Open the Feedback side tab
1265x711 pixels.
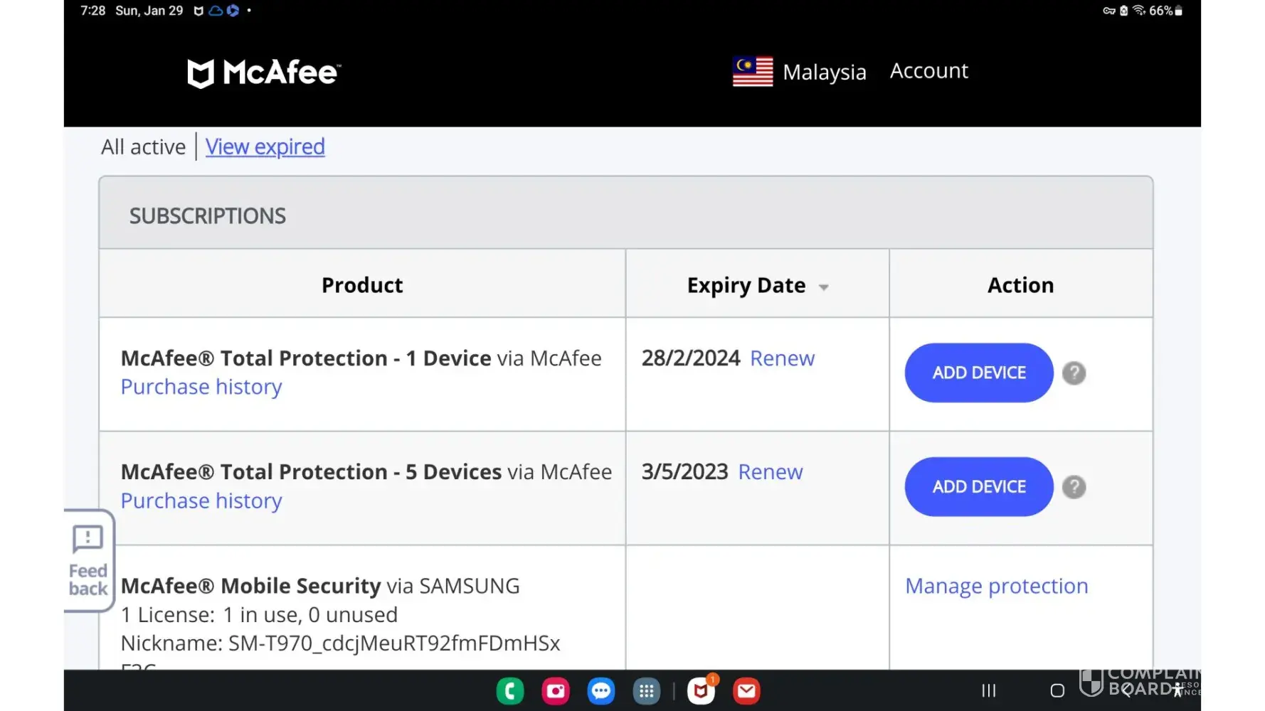(88, 561)
